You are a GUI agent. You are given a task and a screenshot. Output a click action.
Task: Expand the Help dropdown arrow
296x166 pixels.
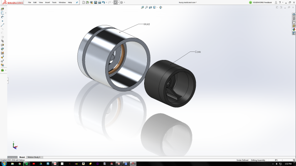[283, 2]
